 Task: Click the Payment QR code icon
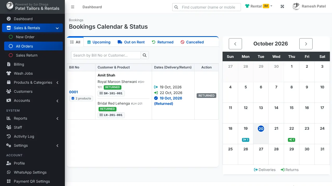pyautogui.click(x=9, y=181)
